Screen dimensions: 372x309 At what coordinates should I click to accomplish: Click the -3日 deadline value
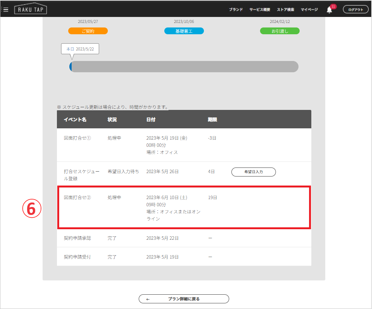coord(212,138)
